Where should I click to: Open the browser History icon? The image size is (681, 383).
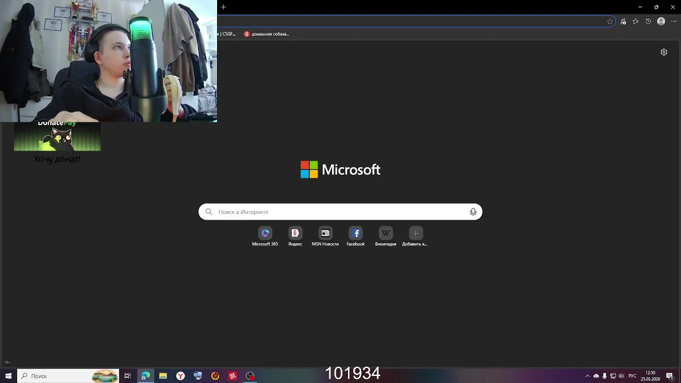pyautogui.click(x=648, y=21)
